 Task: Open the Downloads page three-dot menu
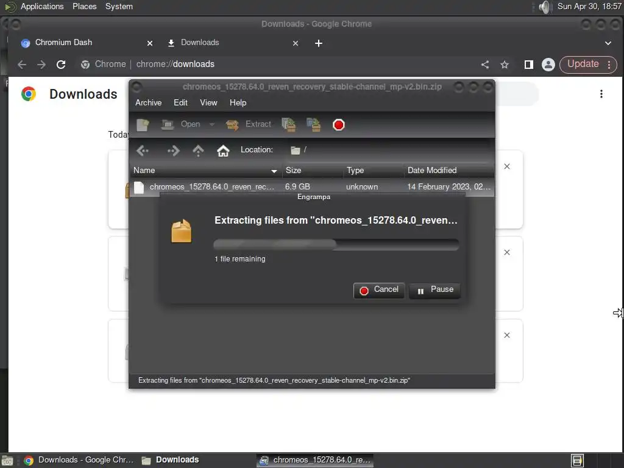point(601,94)
